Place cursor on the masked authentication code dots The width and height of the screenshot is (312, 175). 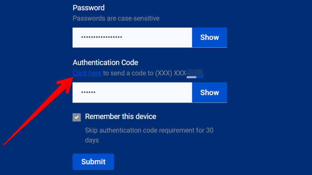click(88, 92)
